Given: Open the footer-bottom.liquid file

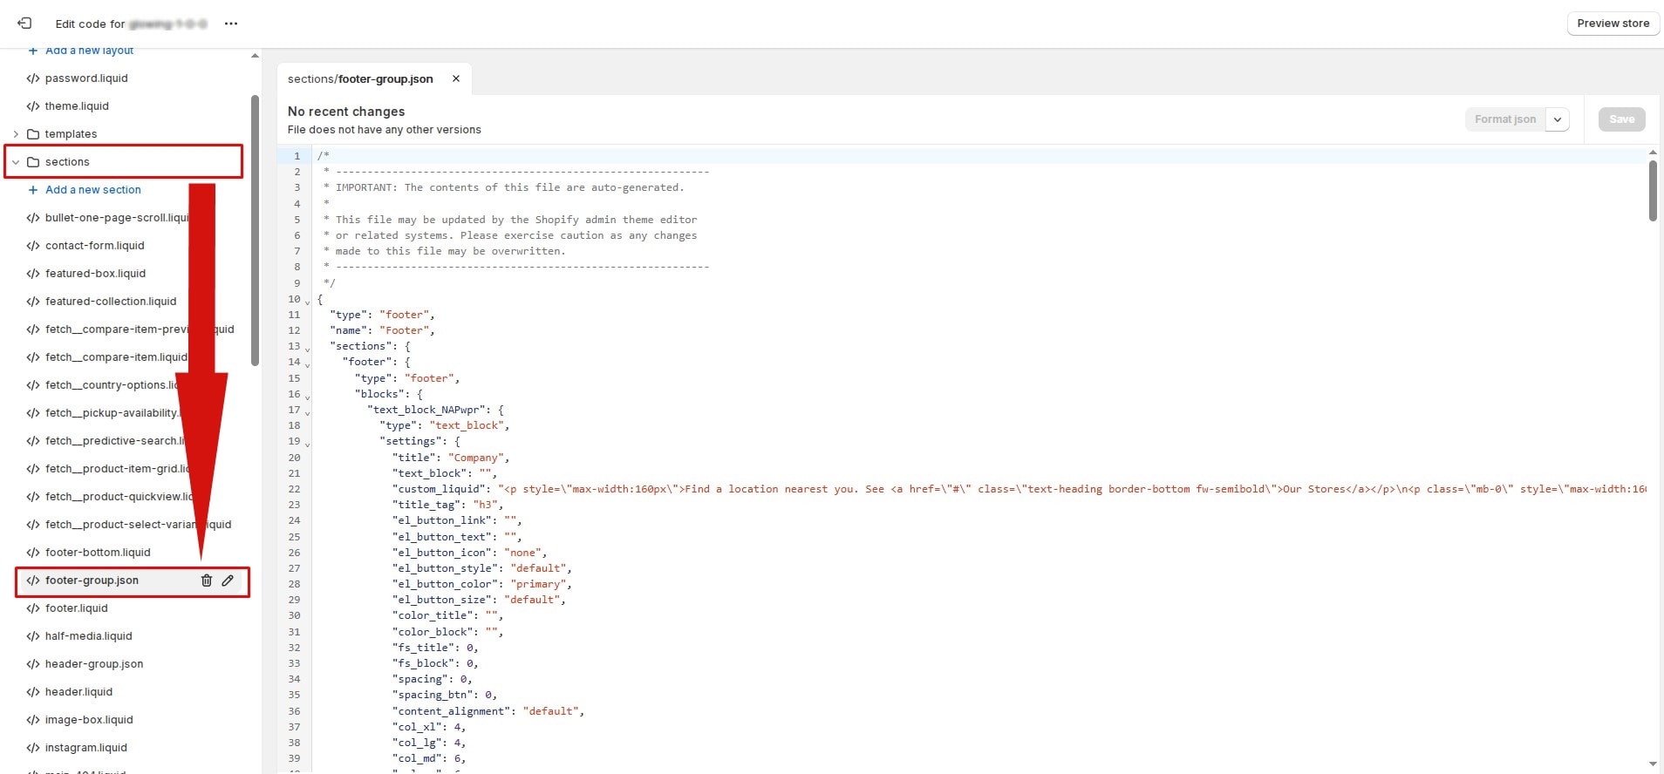Looking at the screenshot, I should (98, 553).
